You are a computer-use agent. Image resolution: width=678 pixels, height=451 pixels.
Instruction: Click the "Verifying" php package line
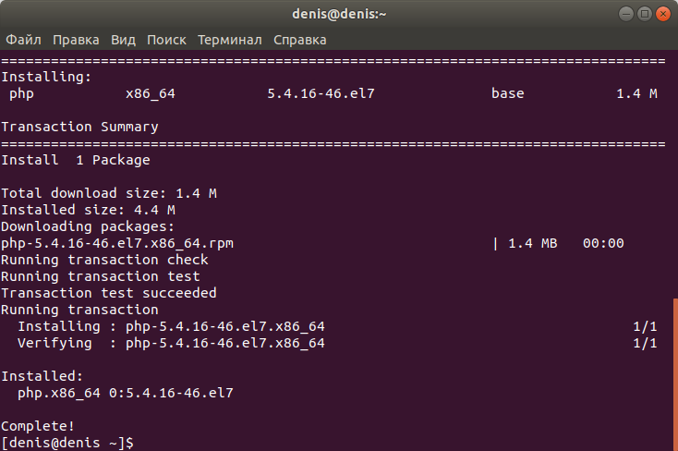pyautogui.click(x=171, y=343)
